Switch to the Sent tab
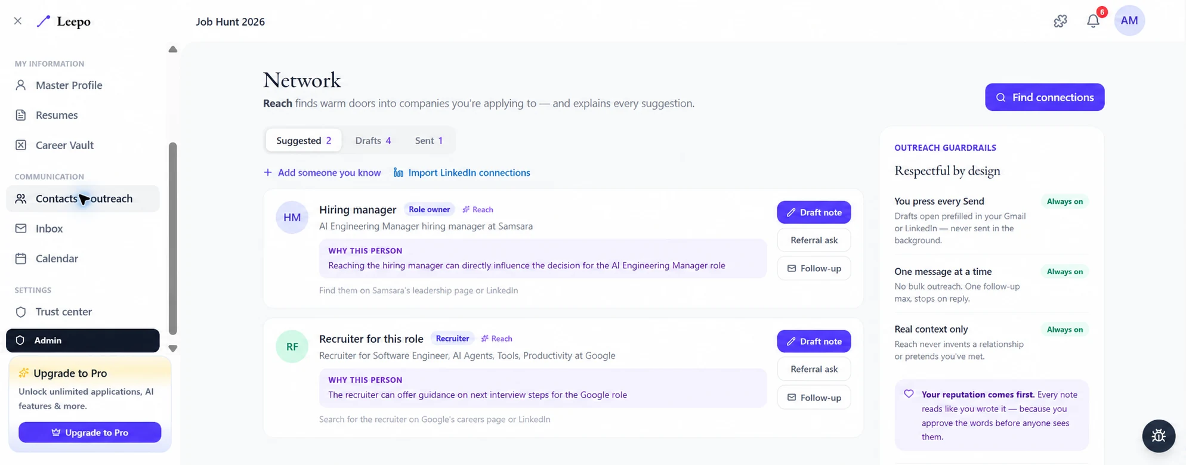Viewport: 1186px width, 465px height. [x=428, y=141]
